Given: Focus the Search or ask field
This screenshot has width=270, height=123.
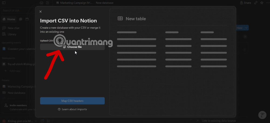Looking at the screenshot, I should click(x=18, y=10).
